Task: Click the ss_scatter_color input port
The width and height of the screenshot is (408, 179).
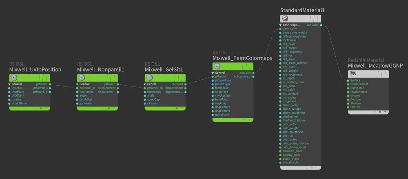Action: [280, 82]
